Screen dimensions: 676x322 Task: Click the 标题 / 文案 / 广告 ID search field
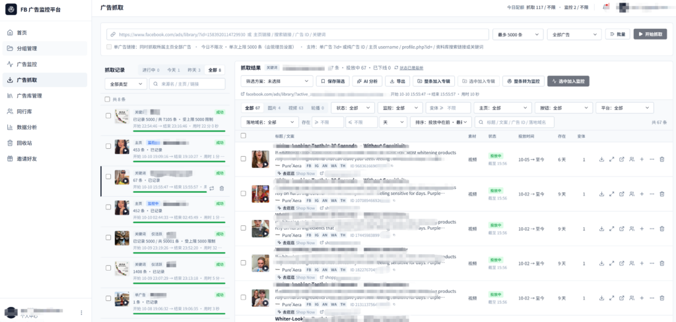514,122
